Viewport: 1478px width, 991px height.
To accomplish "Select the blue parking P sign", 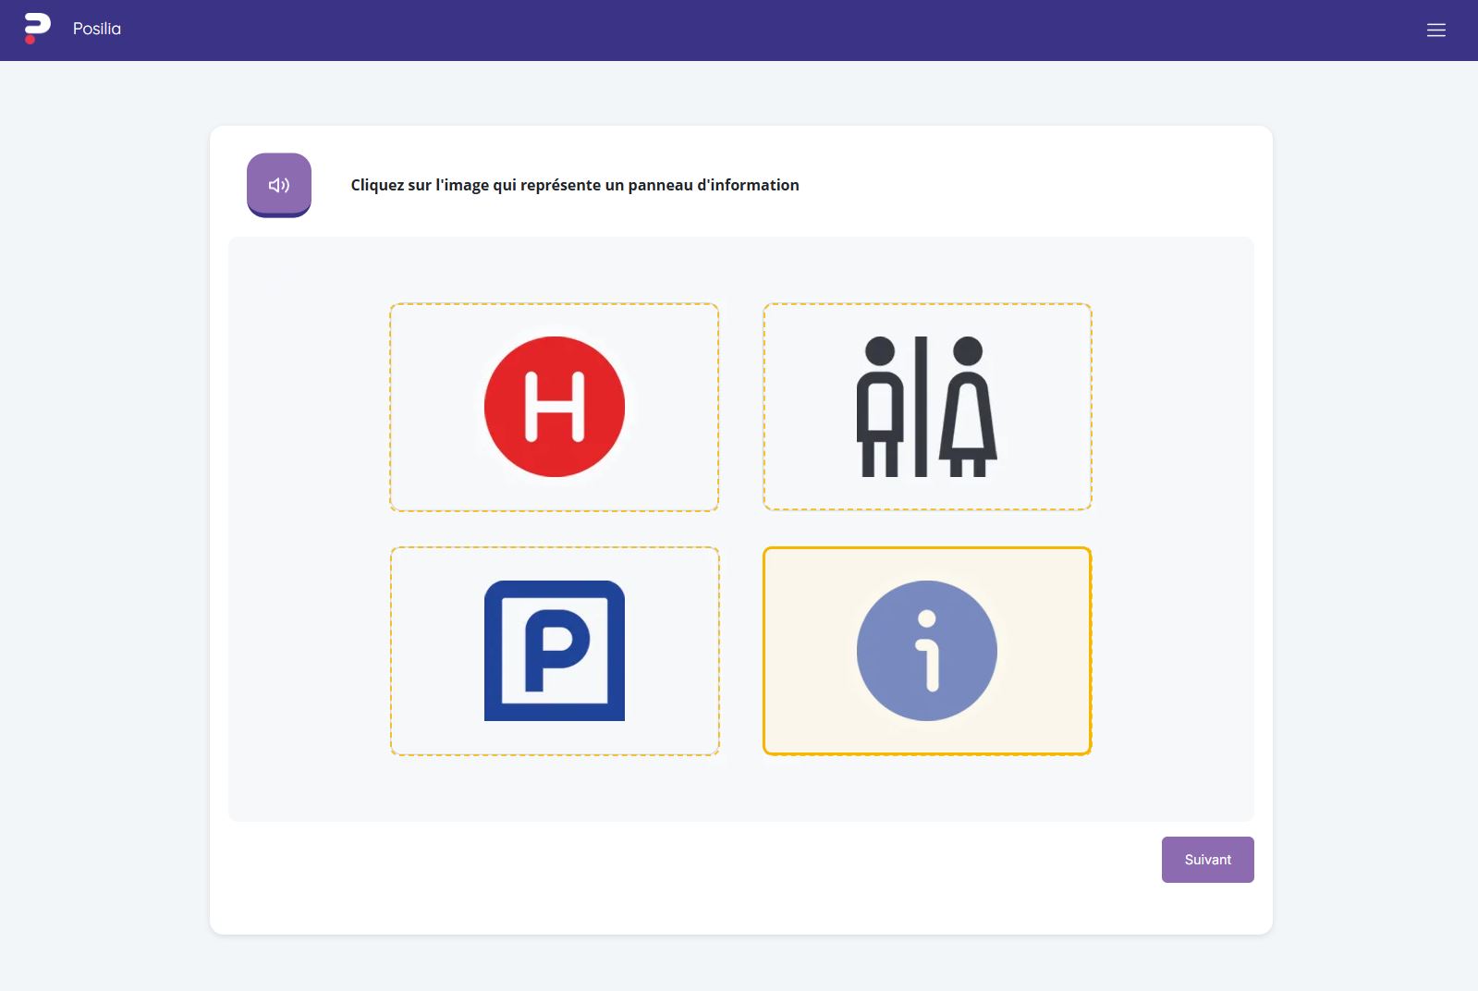I will [x=554, y=651].
